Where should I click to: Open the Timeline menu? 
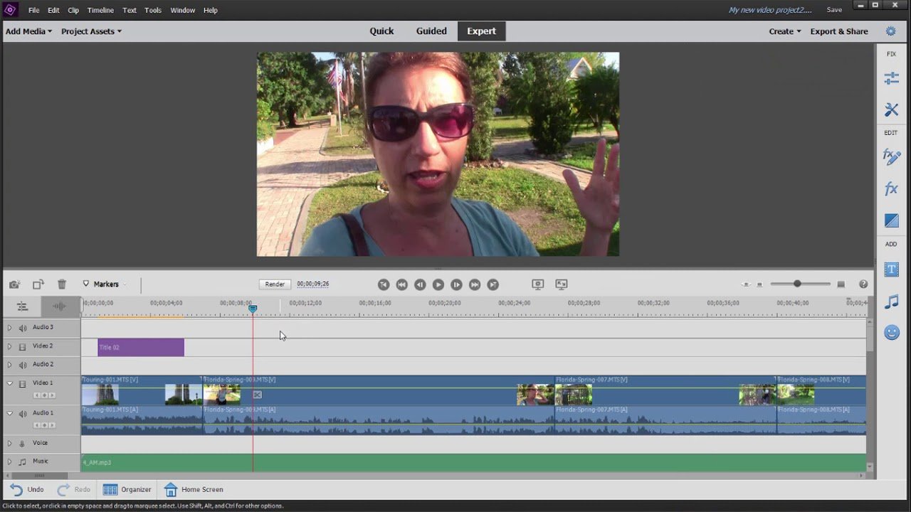point(100,11)
